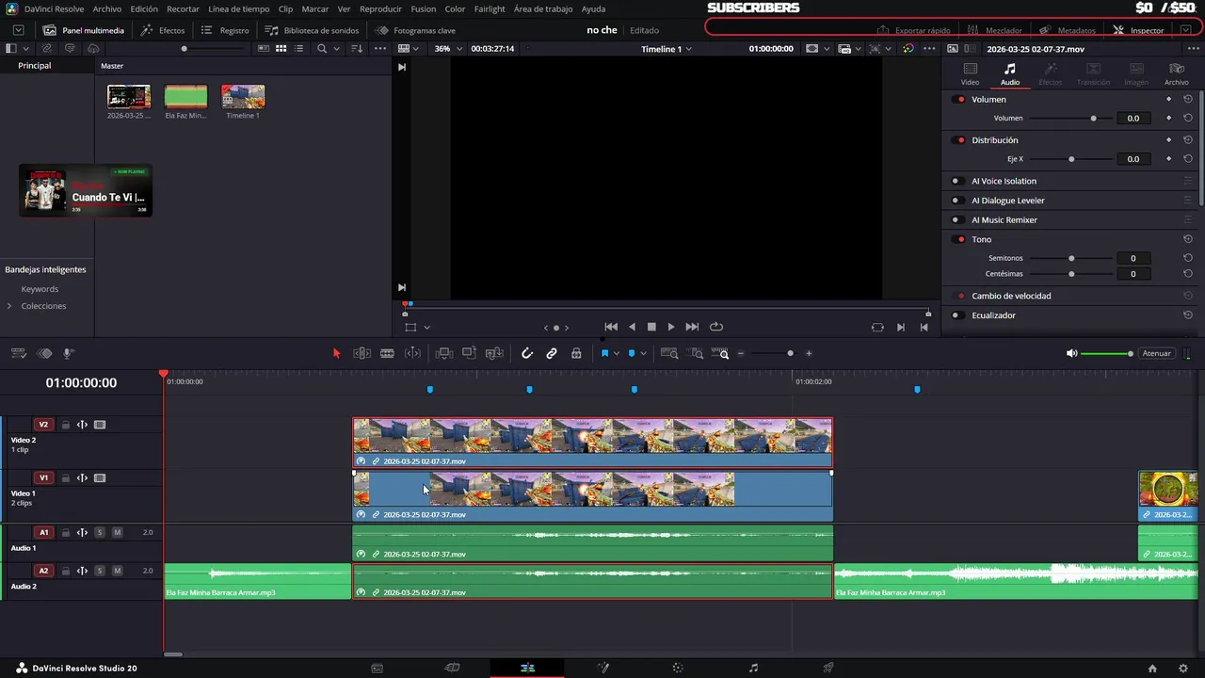Stop playback in the viewer
The image size is (1205, 678).
point(651,327)
